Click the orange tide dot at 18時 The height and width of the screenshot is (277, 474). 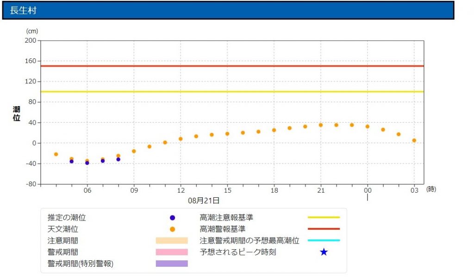(274, 130)
